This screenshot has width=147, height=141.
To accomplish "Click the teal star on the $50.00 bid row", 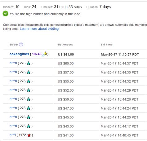I will pos(29,99).
